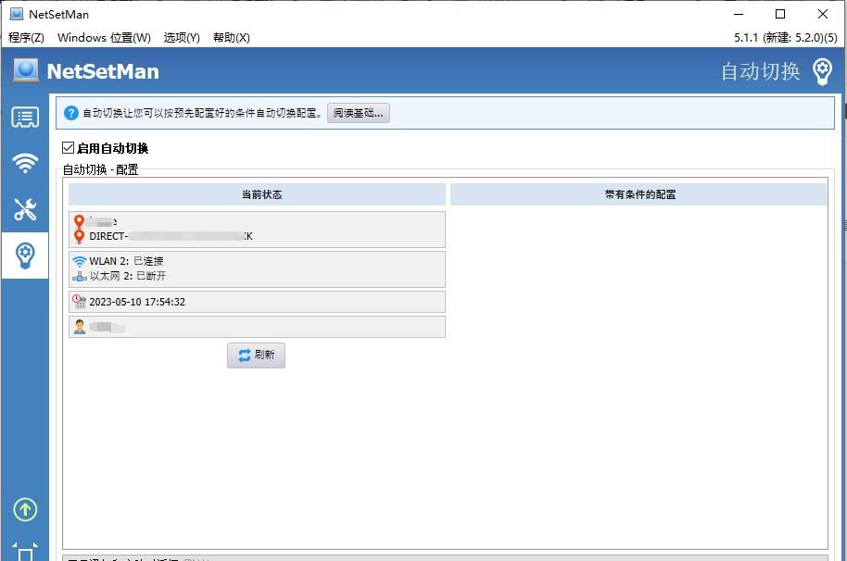
Task: Click the 阅读基础... button
Action: [x=358, y=113]
